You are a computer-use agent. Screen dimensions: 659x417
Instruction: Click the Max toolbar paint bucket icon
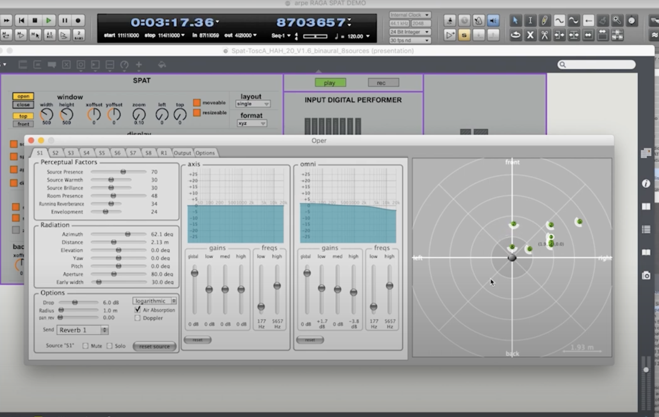point(162,65)
